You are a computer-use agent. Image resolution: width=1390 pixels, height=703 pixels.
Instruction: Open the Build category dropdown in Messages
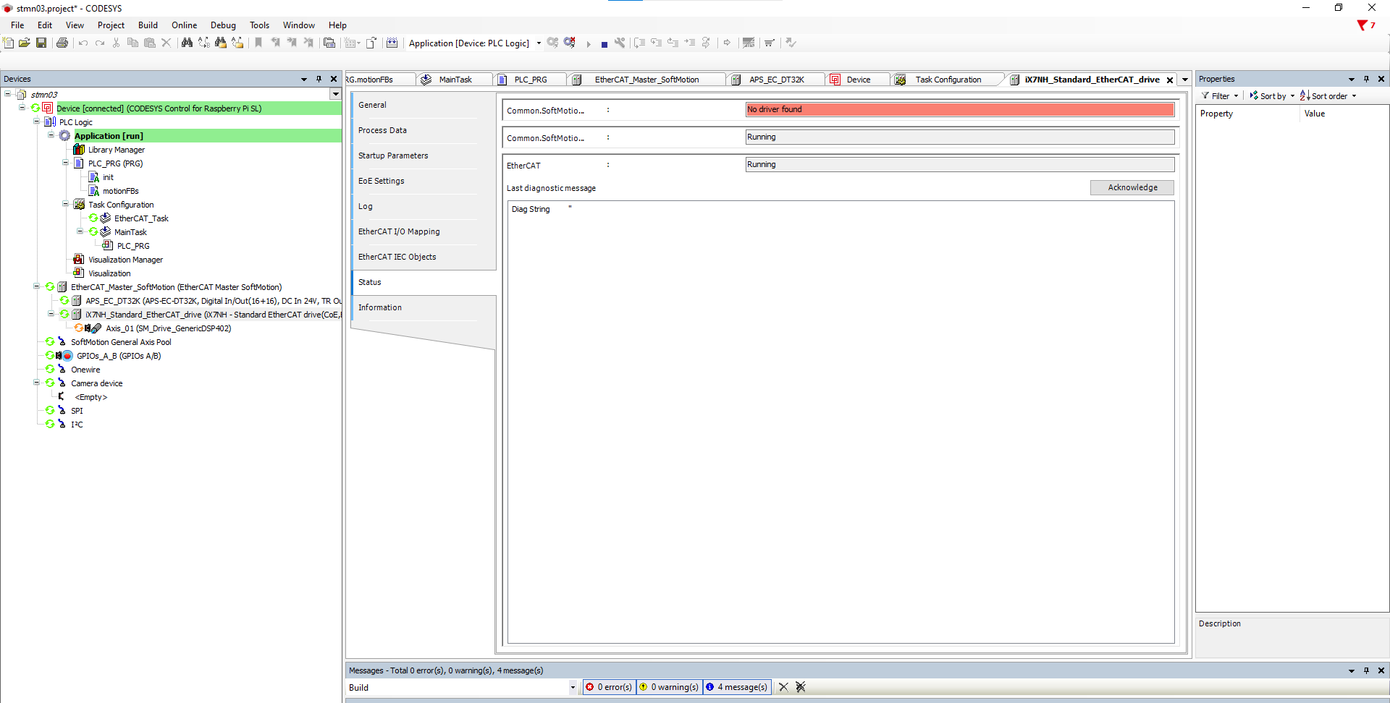click(572, 688)
